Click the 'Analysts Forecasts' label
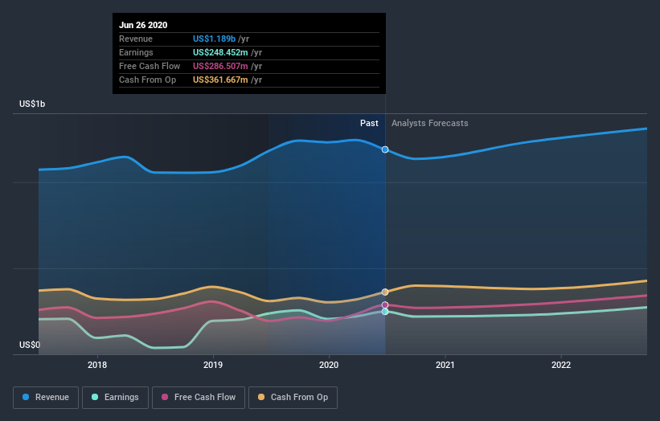The width and height of the screenshot is (660, 421). tap(430, 123)
